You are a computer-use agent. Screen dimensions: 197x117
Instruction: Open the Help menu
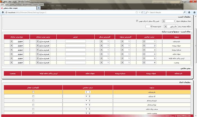[41, 4]
